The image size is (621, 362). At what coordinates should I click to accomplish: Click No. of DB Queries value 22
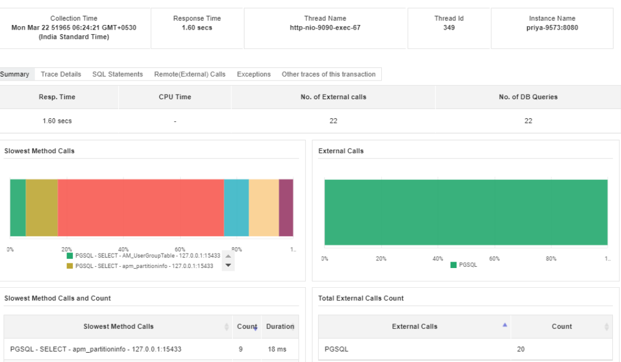528,121
